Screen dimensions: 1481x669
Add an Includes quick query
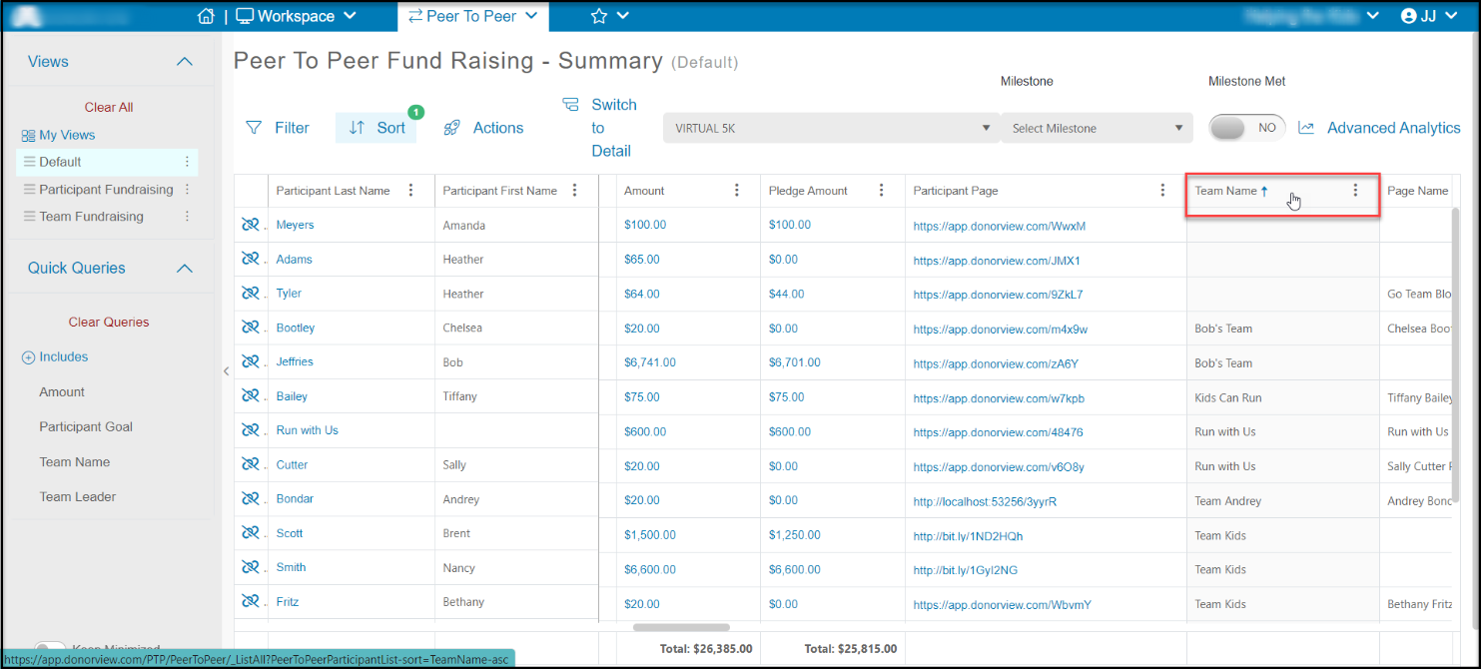point(55,356)
